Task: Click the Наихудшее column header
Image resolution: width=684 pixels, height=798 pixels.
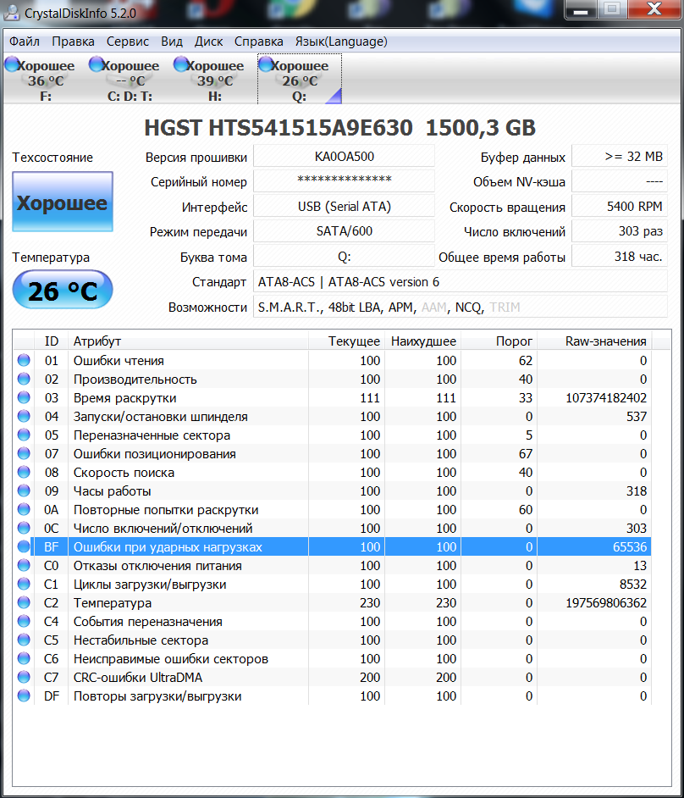Action: click(422, 341)
